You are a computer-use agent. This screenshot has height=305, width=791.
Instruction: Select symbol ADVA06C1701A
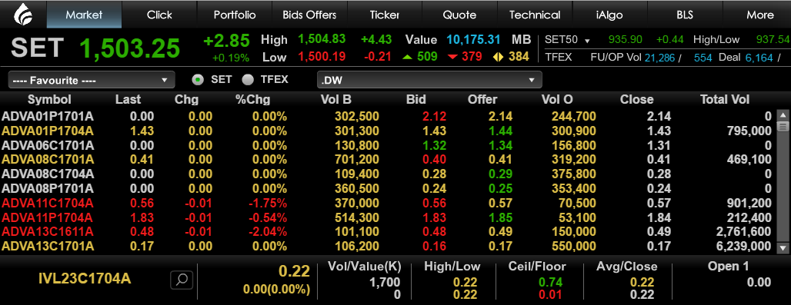click(48, 146)
